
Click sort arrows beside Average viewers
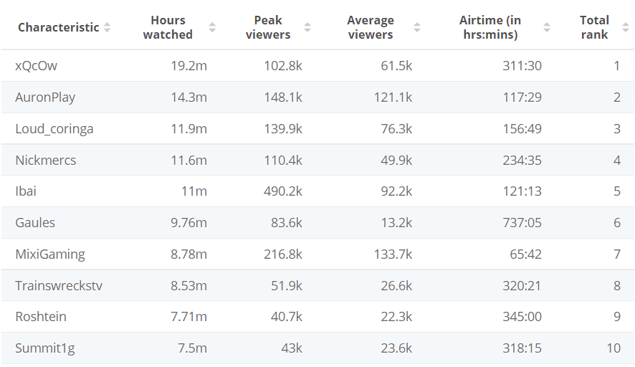point(417,27)
